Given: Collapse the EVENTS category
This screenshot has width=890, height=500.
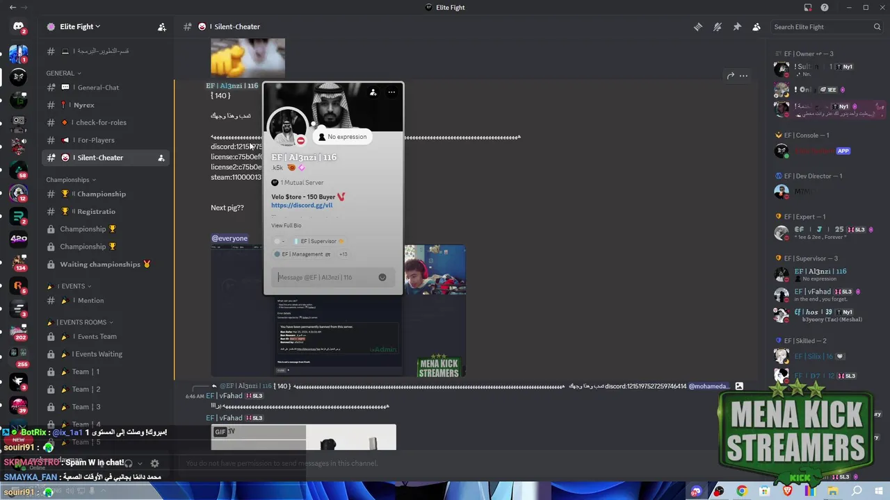Looking at the screenshot, I should (69, 286).
